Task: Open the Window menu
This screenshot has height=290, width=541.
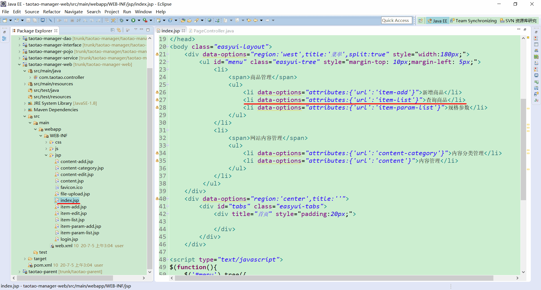Action: tap(143, 12)
